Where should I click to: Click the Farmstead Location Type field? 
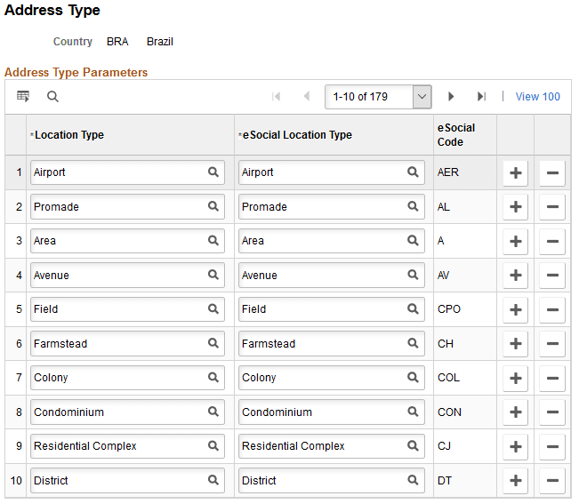click(117, 344)
